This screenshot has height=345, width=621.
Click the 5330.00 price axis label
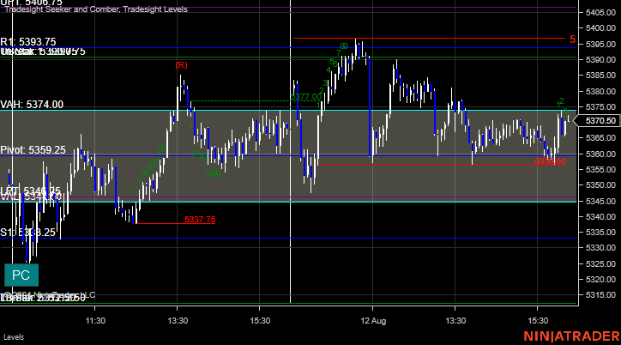click(600, 248)
